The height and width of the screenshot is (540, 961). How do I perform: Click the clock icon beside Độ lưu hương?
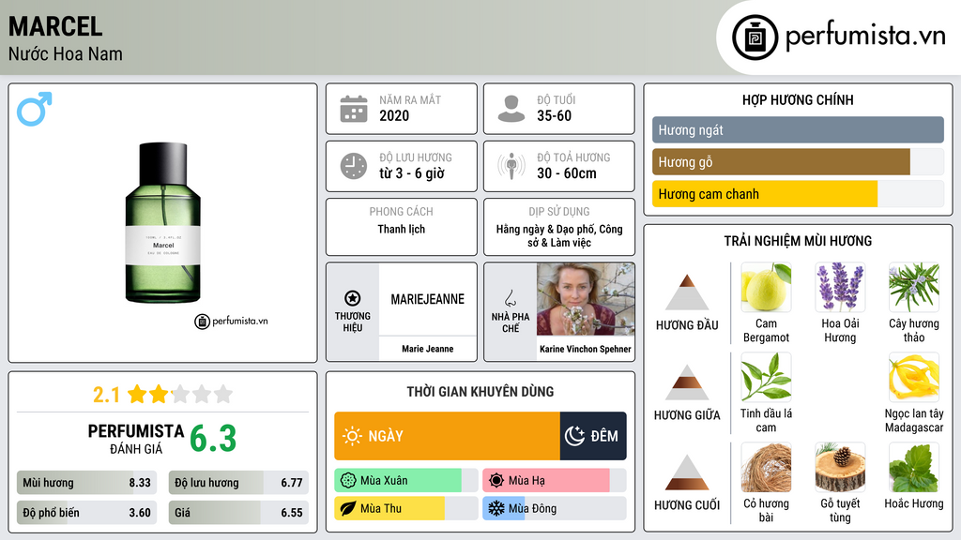(354, 166)
